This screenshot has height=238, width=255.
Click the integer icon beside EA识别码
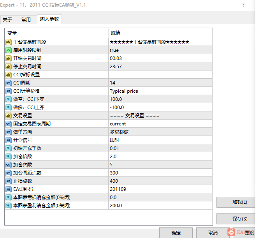[8, 189]
